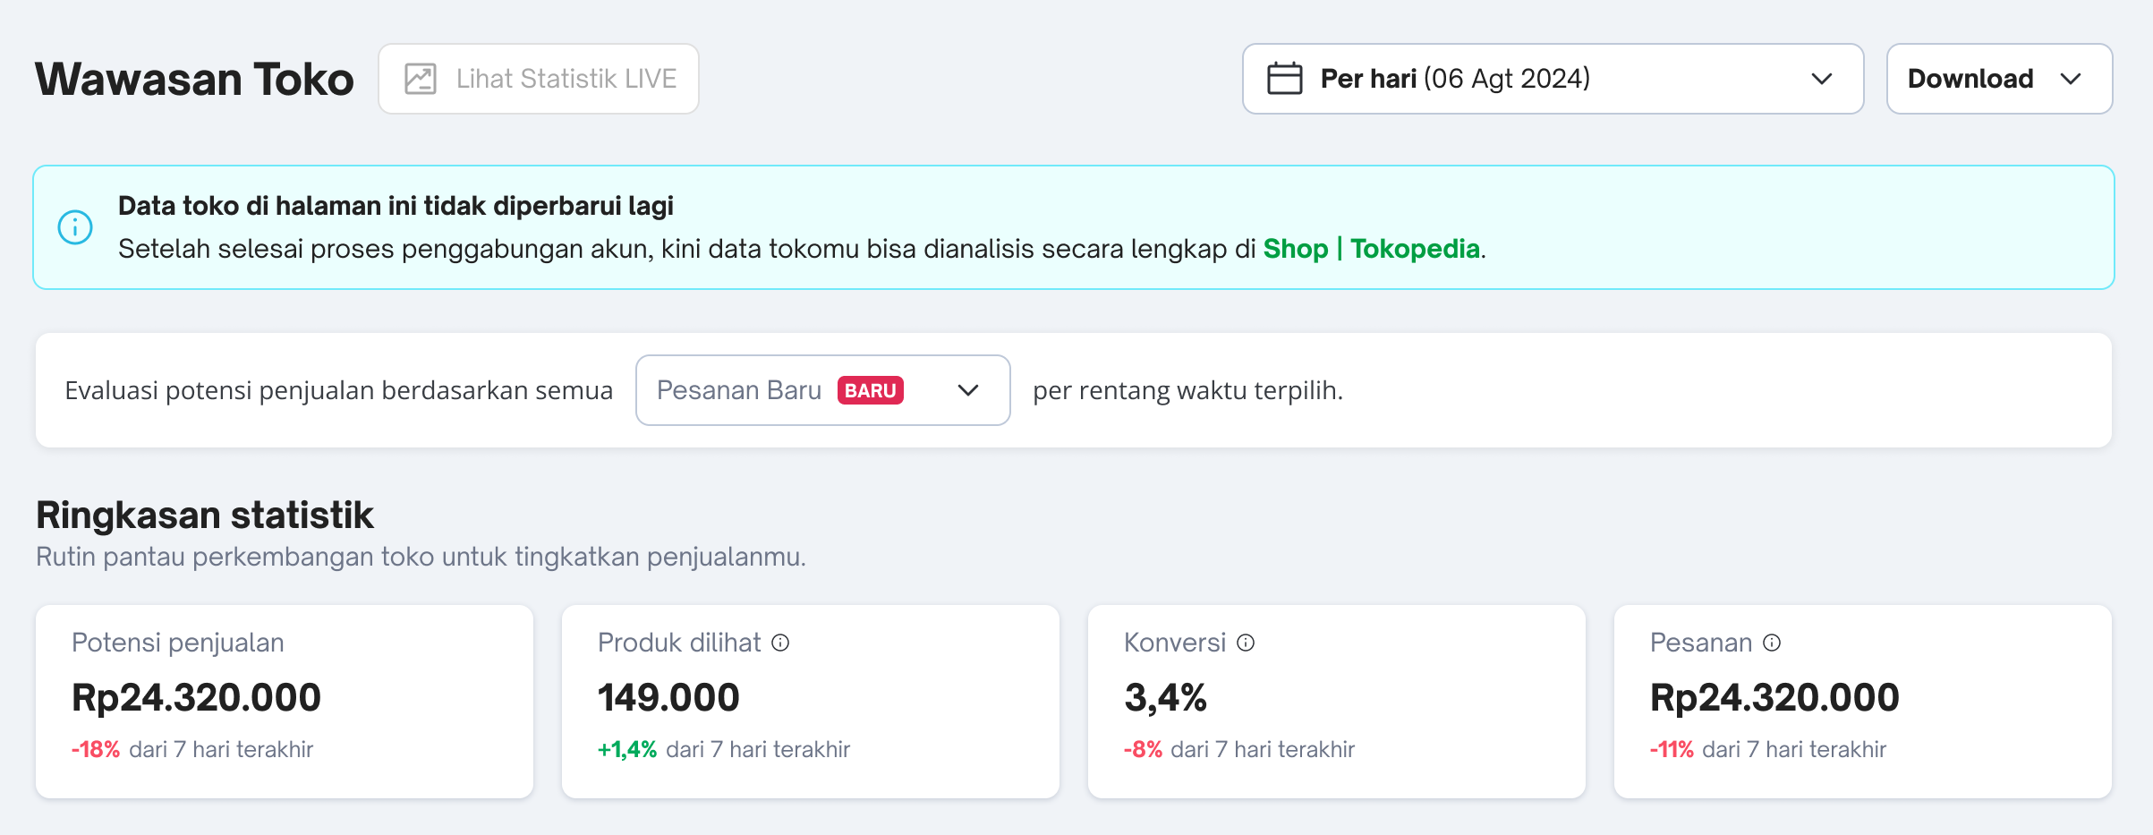
Task: Click the chevron in Per hari date picker
Action: point(1822,79)
